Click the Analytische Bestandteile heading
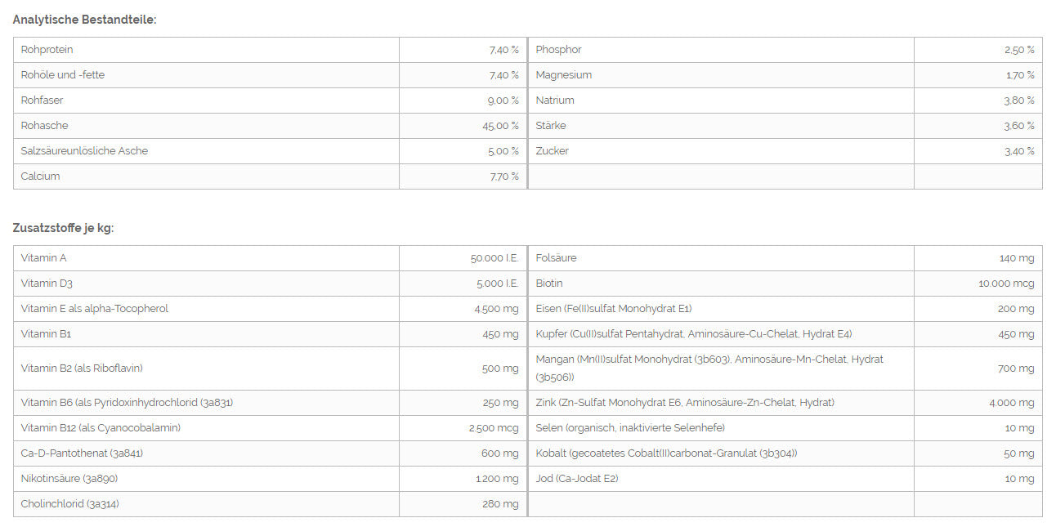Image resolution: width=1056 pixels, height=527 pixels. pos(84,19)
